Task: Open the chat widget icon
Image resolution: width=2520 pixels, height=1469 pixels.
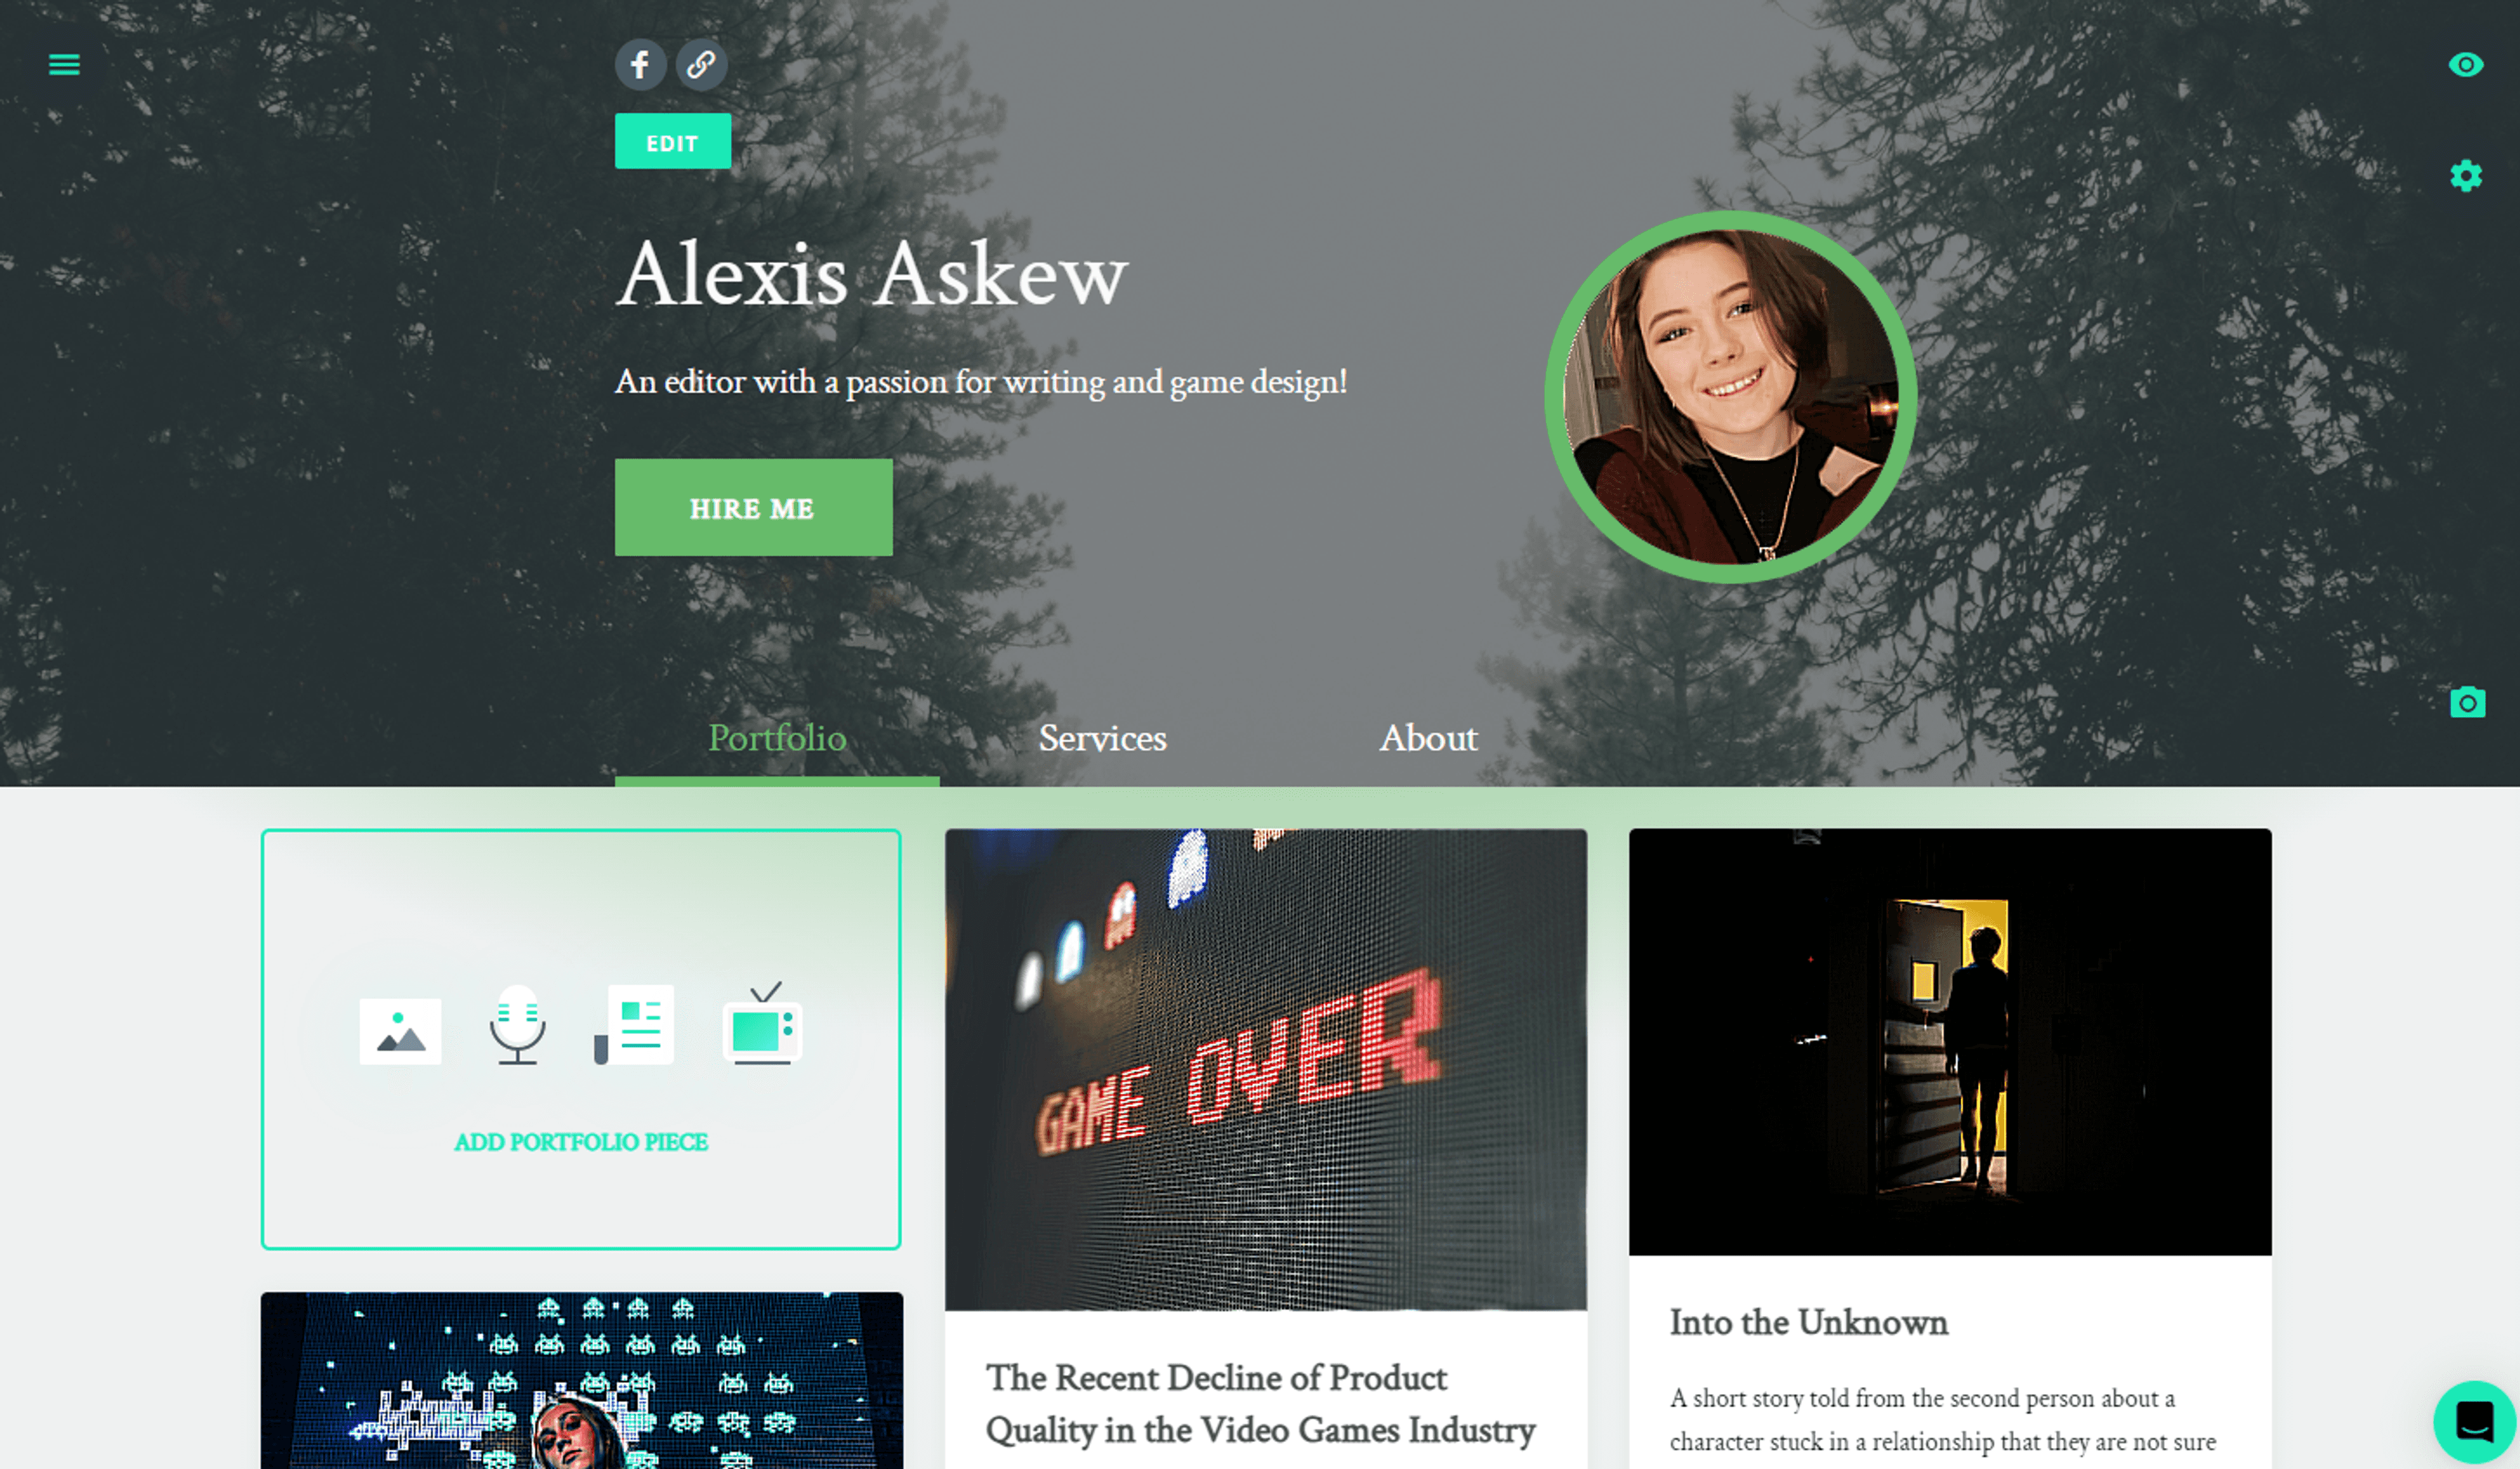Action: click(2475, 1421)
